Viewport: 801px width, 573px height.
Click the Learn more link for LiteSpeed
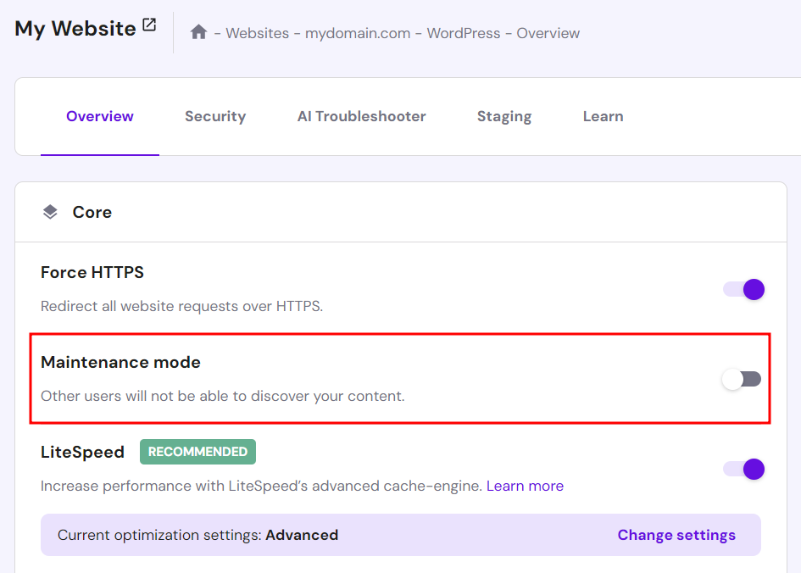pyautogui.click(x=525, y=486)
